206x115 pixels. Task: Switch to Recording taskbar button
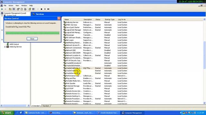(x=60, y=113)
